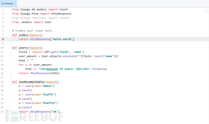
Task: Collapse the loadexampledata function fold marker
Action: point(11,82)
